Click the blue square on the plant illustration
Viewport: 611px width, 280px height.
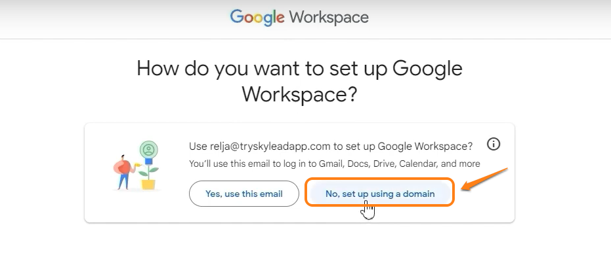point(148,161)
